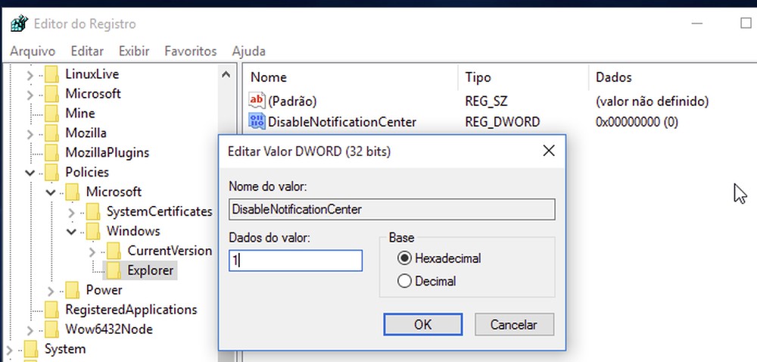The width and height of the screenshot is (757, 362).
Task: Select the RegisteredApplications key label
Action: (x=131, y=310)
